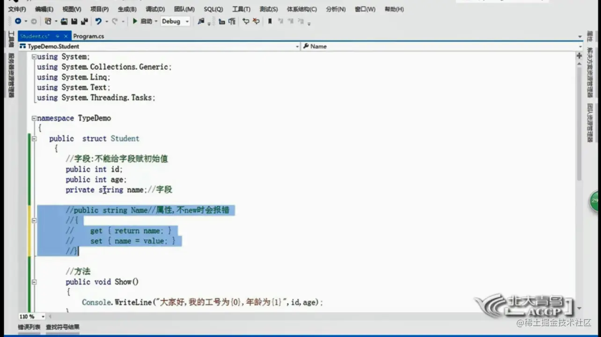Open the 110 % zoom dropdown
This screenshot has width=601, height=337.
click(x=32, y=316)
